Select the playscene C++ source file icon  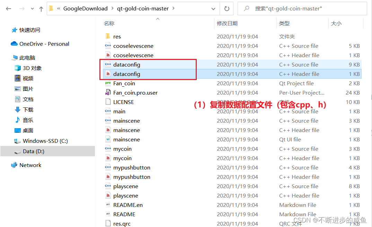[108, 186]
